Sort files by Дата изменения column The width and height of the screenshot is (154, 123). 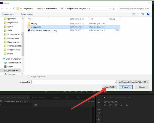77,19
